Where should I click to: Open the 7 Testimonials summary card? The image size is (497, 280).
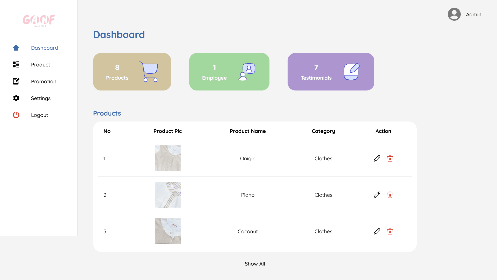pyautogui.click(x=331, y=72)
